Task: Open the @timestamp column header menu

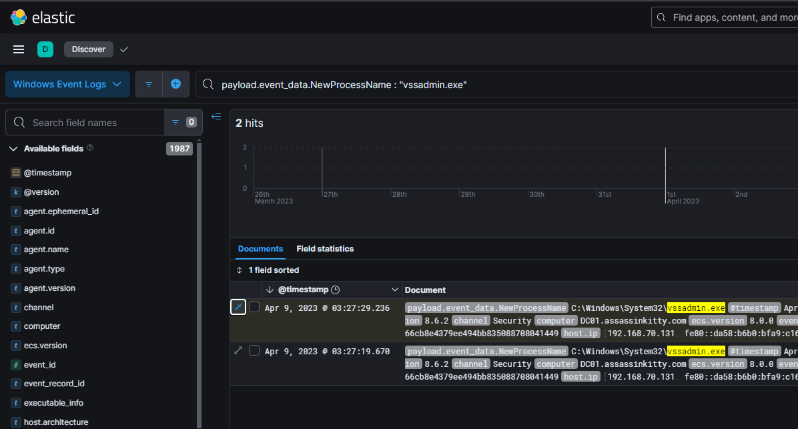Action: (x=393, y=290)
